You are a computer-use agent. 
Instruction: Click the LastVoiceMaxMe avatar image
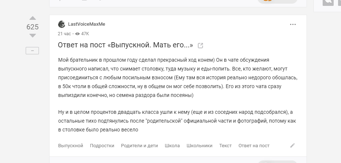click(x=62, y=24)
